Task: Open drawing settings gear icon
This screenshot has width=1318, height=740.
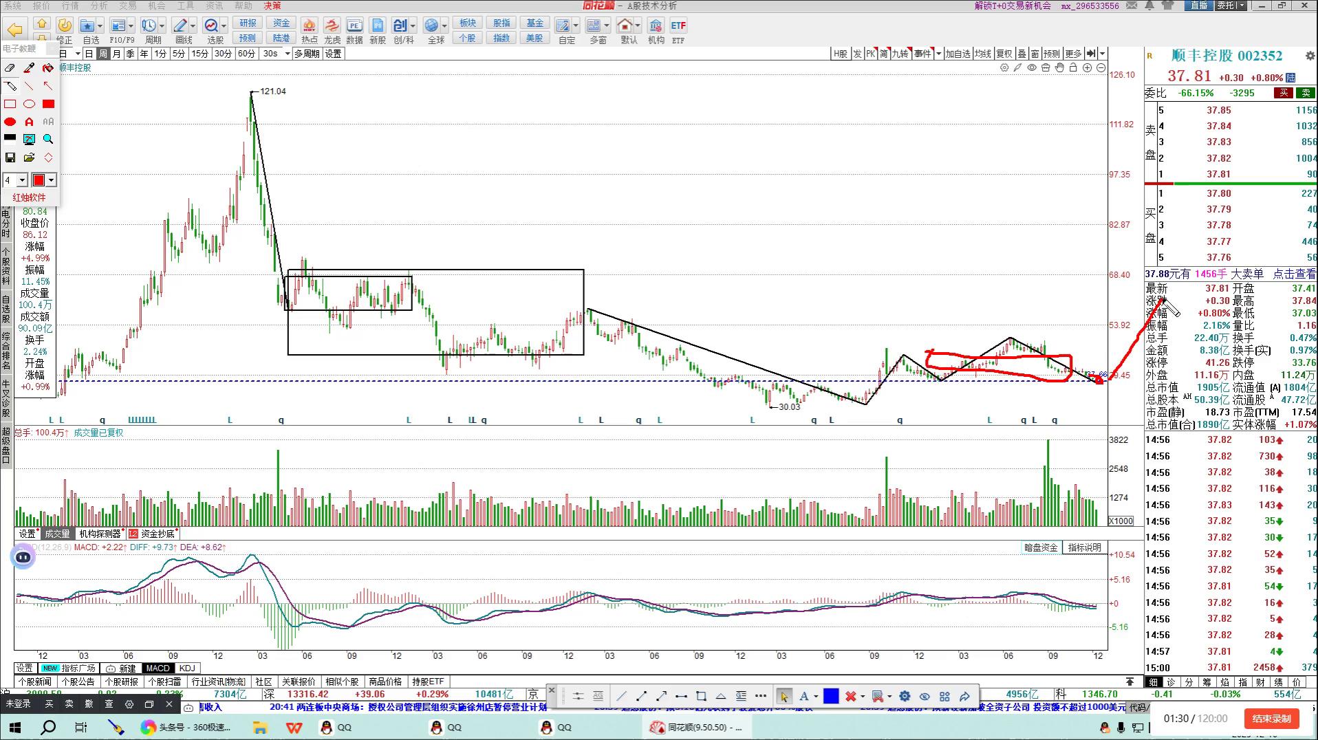Action: pyautogui.click(x=905, y=696)
